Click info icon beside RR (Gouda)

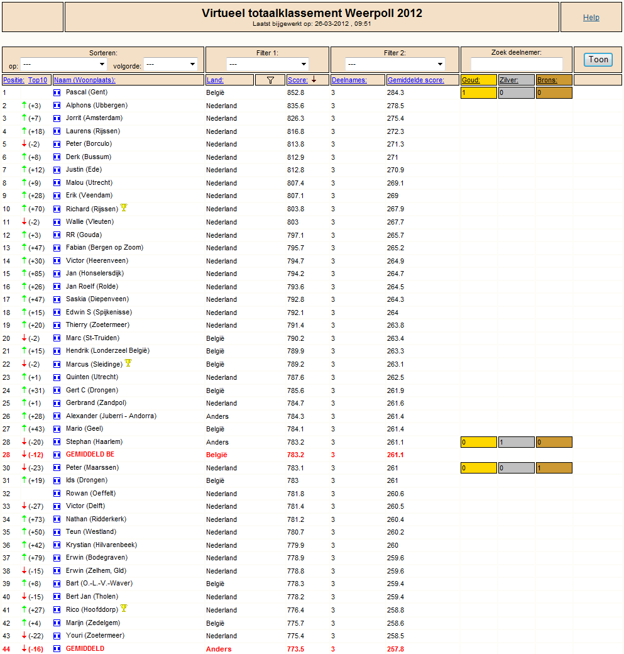[57, 235]
